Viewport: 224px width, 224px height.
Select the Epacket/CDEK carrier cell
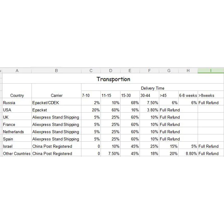pyautogui.click(x=57, y=103)
